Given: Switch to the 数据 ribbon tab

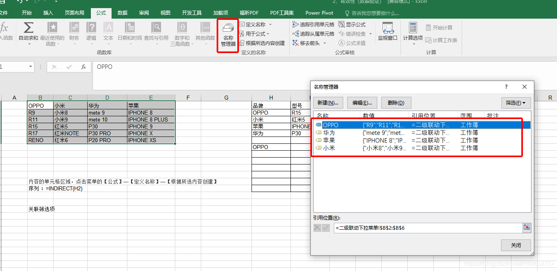Looking at the screenshot, I should pyautogui.click(x=122, y=13).
